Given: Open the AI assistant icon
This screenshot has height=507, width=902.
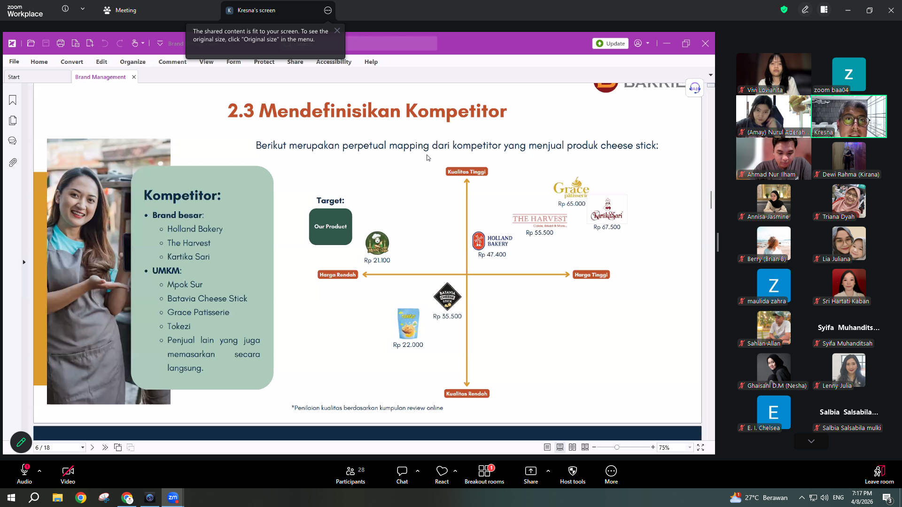Looking at the screenshot, I should point(694,88).
